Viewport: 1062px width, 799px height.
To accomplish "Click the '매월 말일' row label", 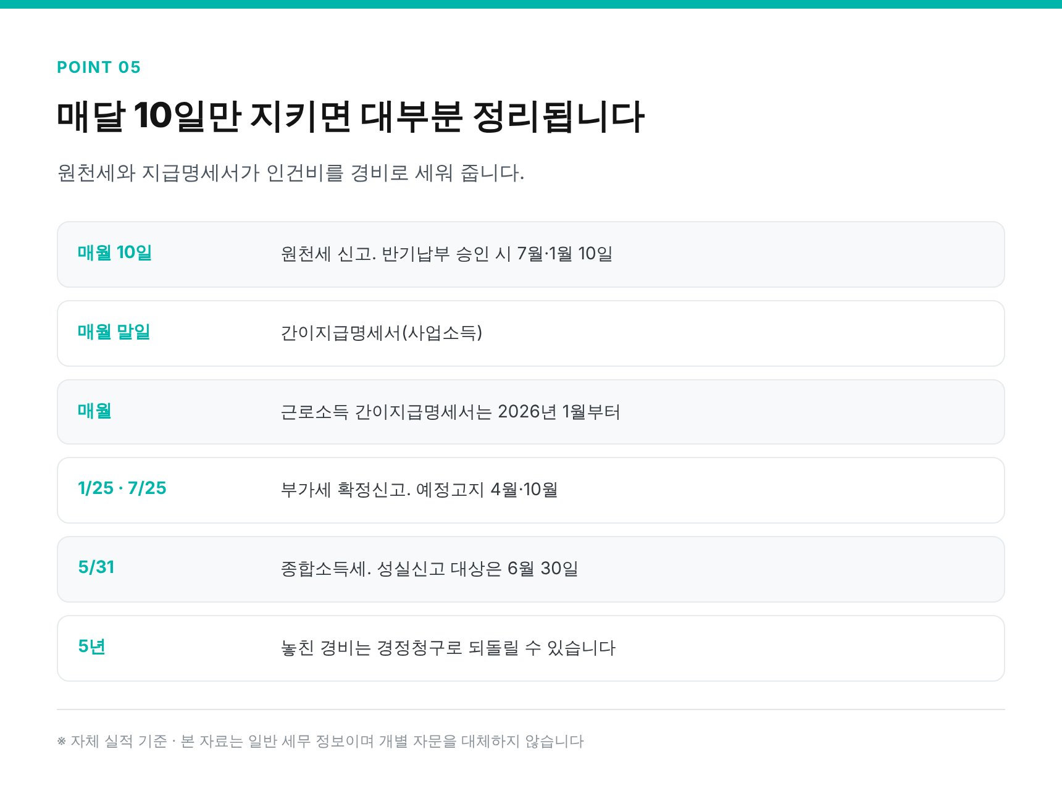I will (x=114, y=332).
